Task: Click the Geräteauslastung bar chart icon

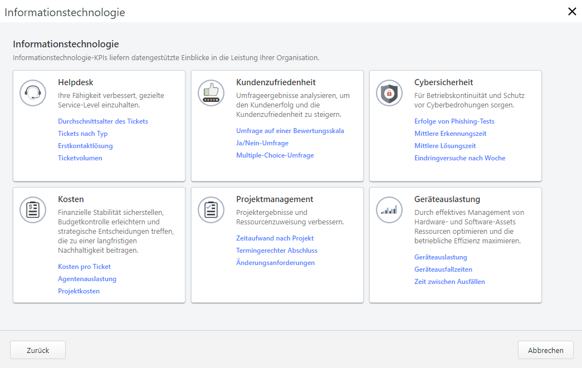Action: click(389, 210)
